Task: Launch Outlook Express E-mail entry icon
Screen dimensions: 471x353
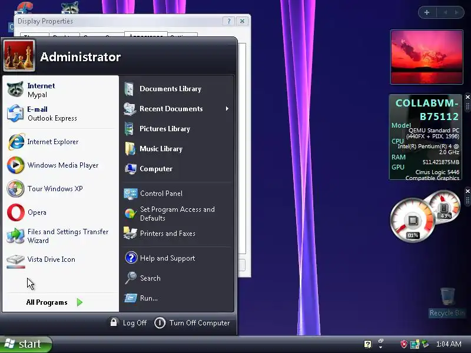Action: click(15, 113)
